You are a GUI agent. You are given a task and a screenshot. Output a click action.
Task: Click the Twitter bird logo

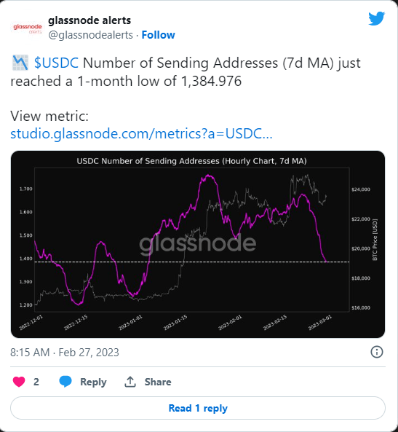(x=376, y=18)
